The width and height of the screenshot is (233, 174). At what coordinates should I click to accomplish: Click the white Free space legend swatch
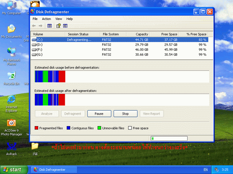tap(130, 128)
